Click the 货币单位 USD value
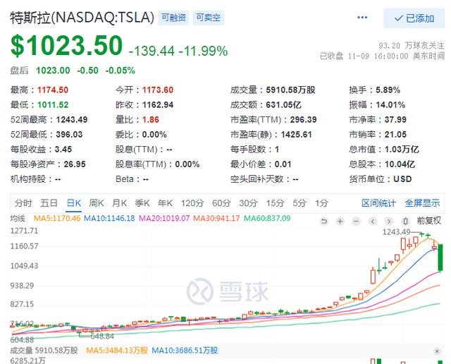Screen dimensions: 451x364 point(402,179)
